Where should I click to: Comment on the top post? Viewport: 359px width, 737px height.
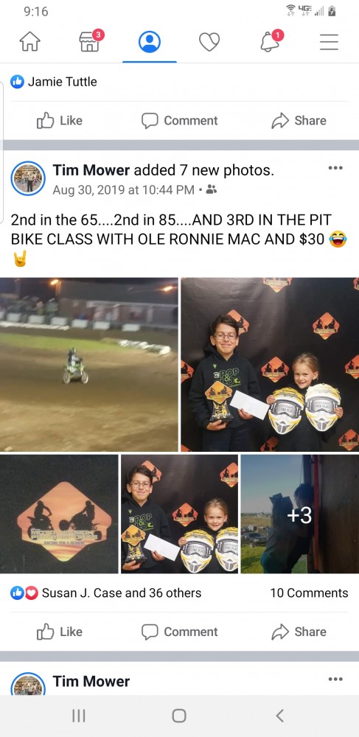coord(180,121)
